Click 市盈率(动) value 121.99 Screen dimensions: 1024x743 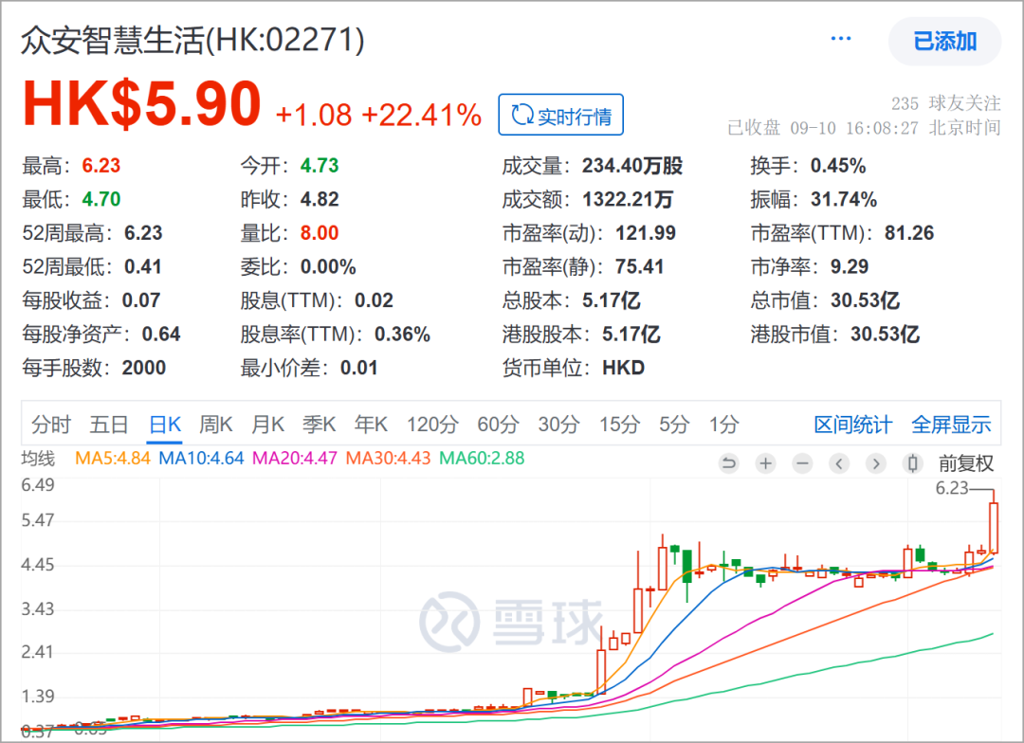pyautogui.click(x=646, y=233)
